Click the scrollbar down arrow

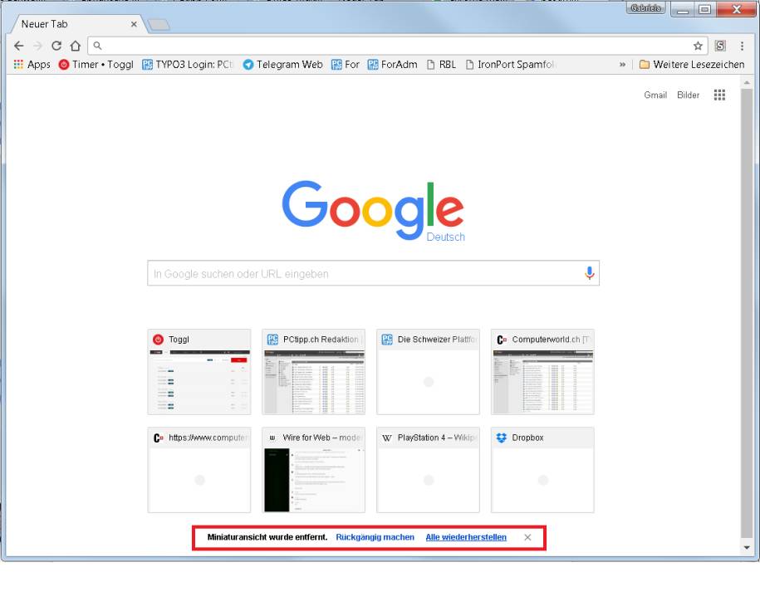click(x=747, y=547)
